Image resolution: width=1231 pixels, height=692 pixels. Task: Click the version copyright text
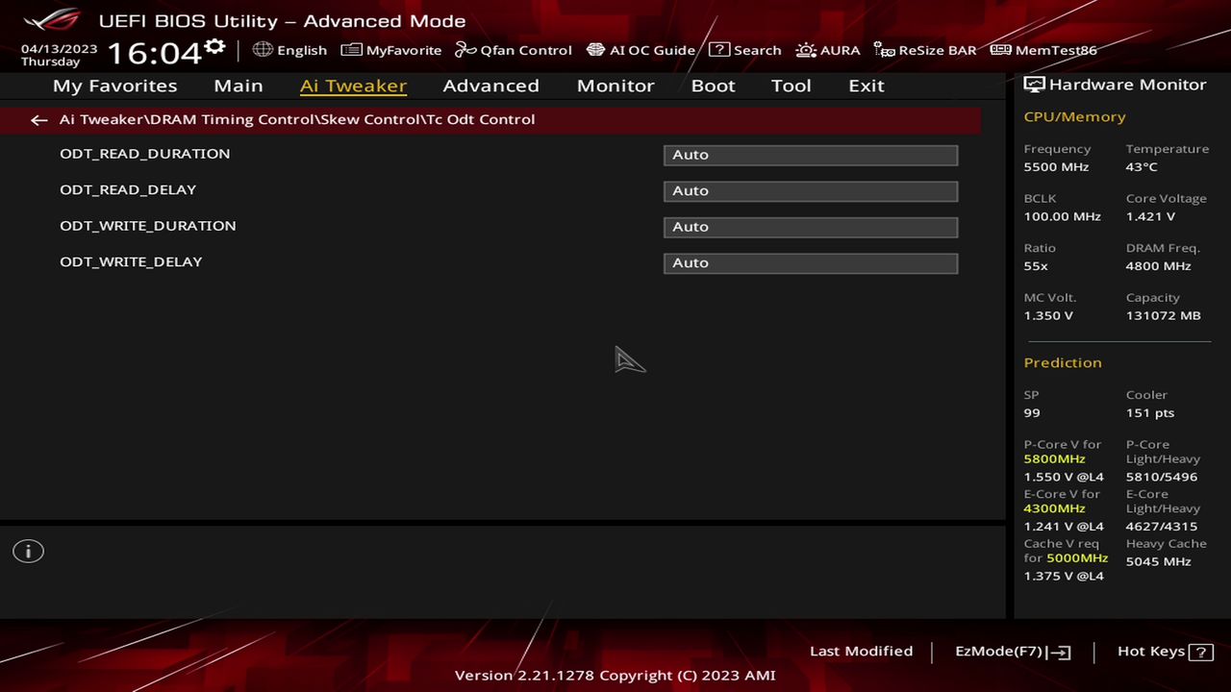point(615,676)
